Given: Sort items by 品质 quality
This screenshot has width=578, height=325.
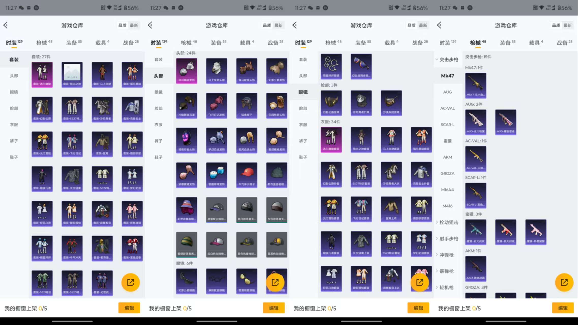Looking at the screenshot, I should pyautogui.click(x=122, y=25).
